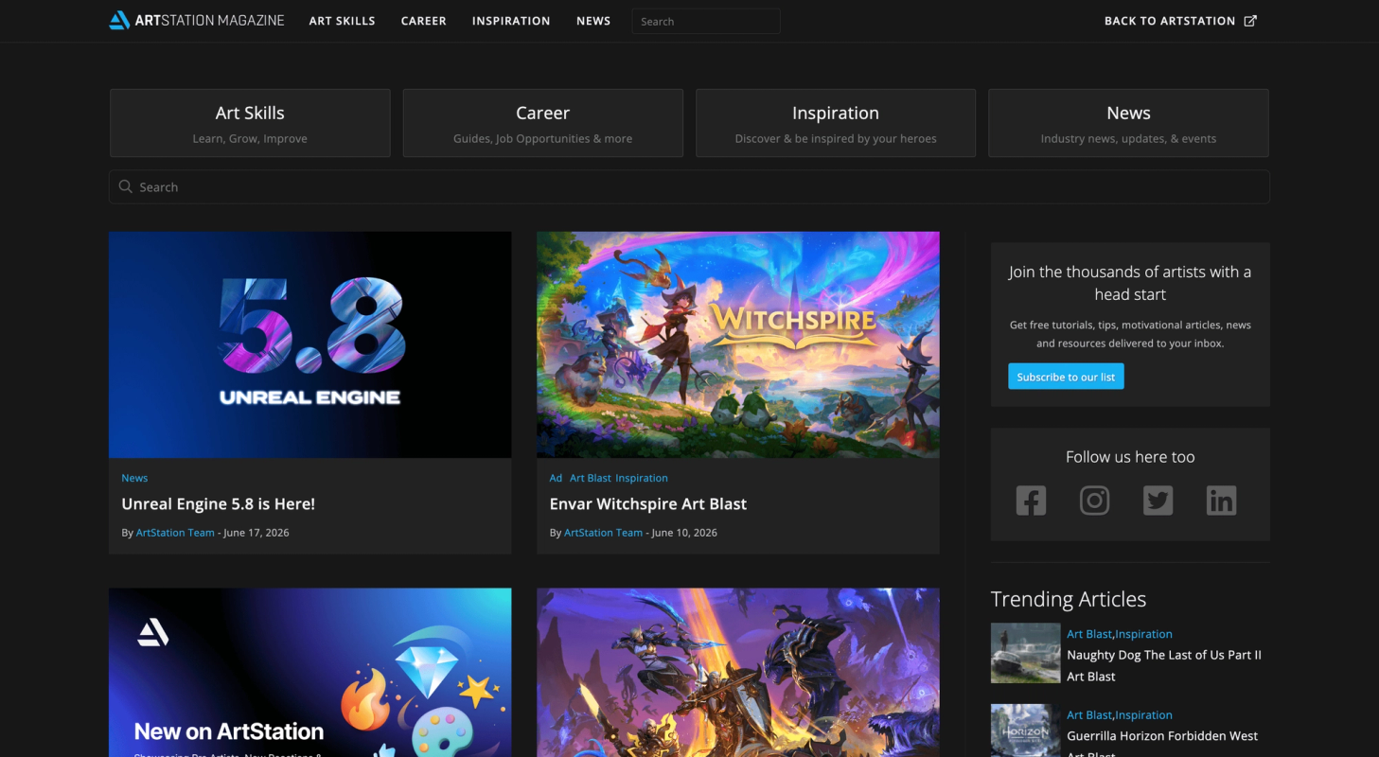The height and width of the screenshot is (757, 1379).
Task: Open the Instagram icon under Follow us
Action: click(x=1094, y=501)
